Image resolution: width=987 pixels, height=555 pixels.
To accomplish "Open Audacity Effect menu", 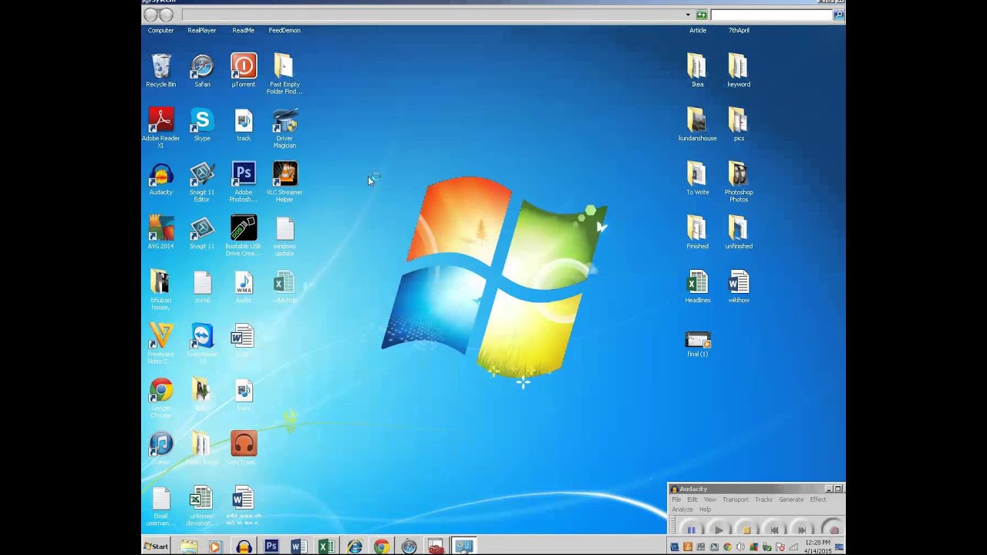I will pos(818,499).
